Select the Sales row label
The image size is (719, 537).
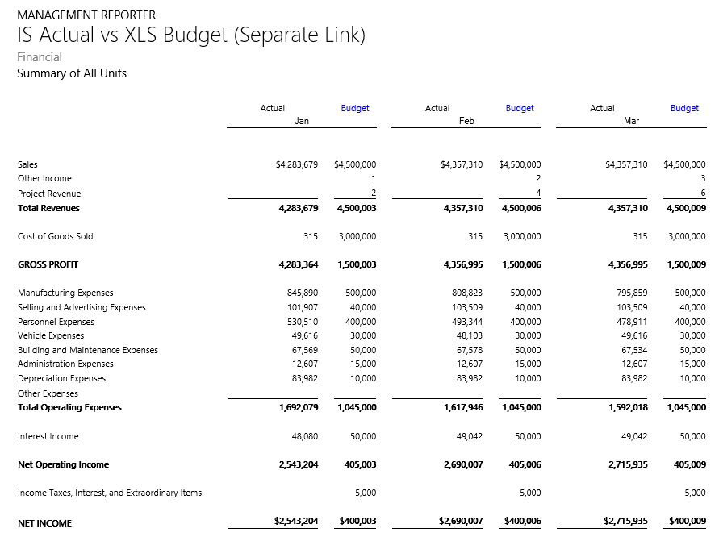[27, 164]
